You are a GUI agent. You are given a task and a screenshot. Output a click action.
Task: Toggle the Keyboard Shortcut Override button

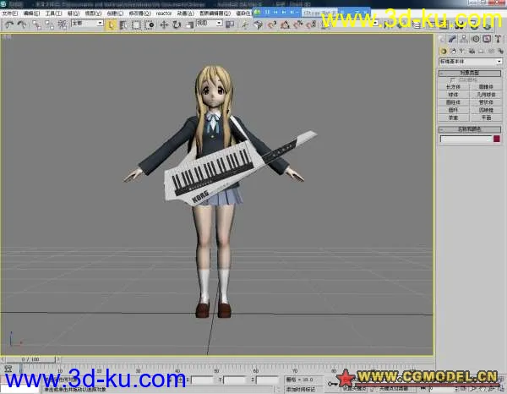258,25
